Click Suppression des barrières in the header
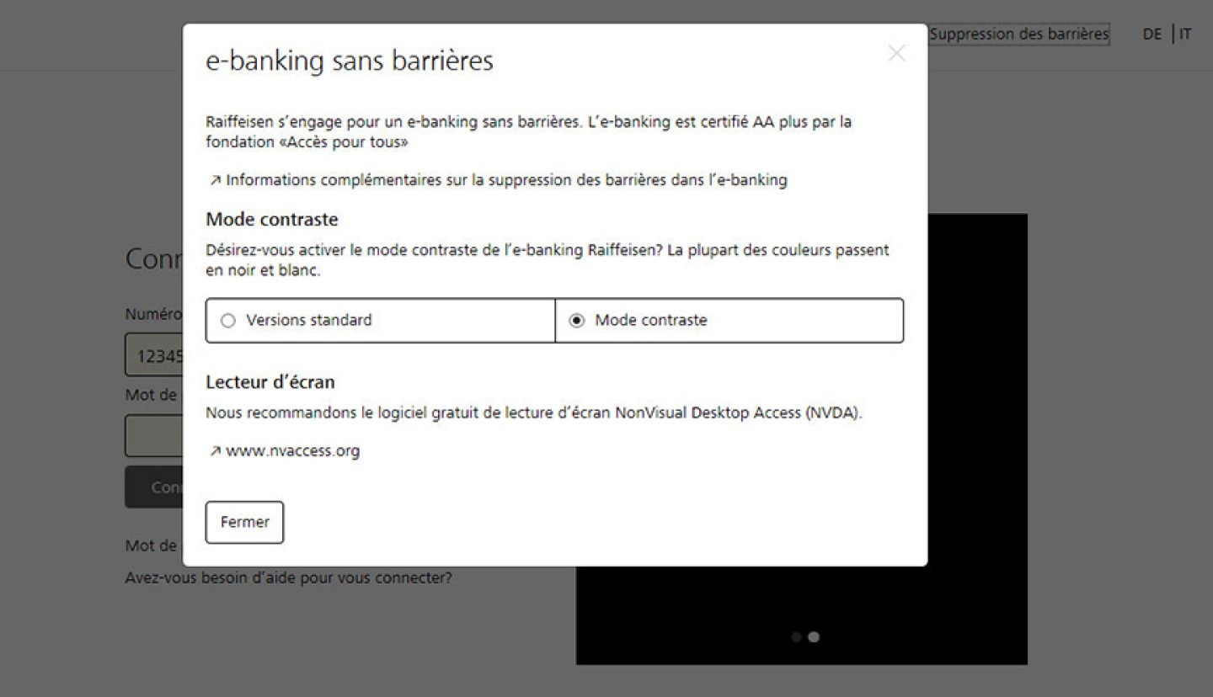The image size is (1213, 697). pyautogui.click(x=1019, y=35)
